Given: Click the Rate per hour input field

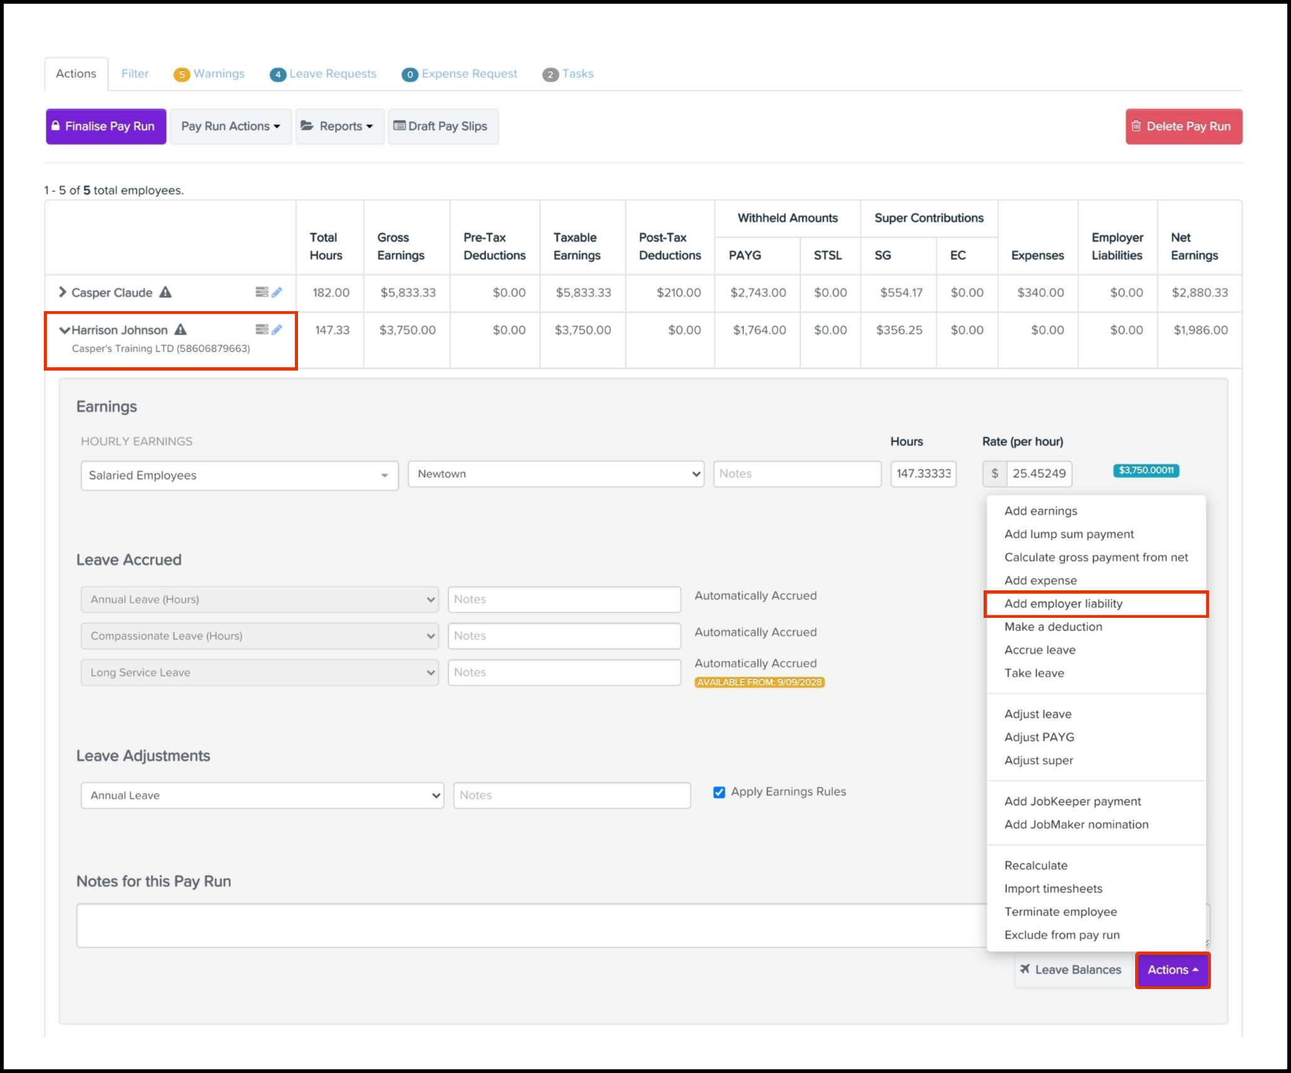Looking at the screenshot, I should click(x=1038, y=474).
